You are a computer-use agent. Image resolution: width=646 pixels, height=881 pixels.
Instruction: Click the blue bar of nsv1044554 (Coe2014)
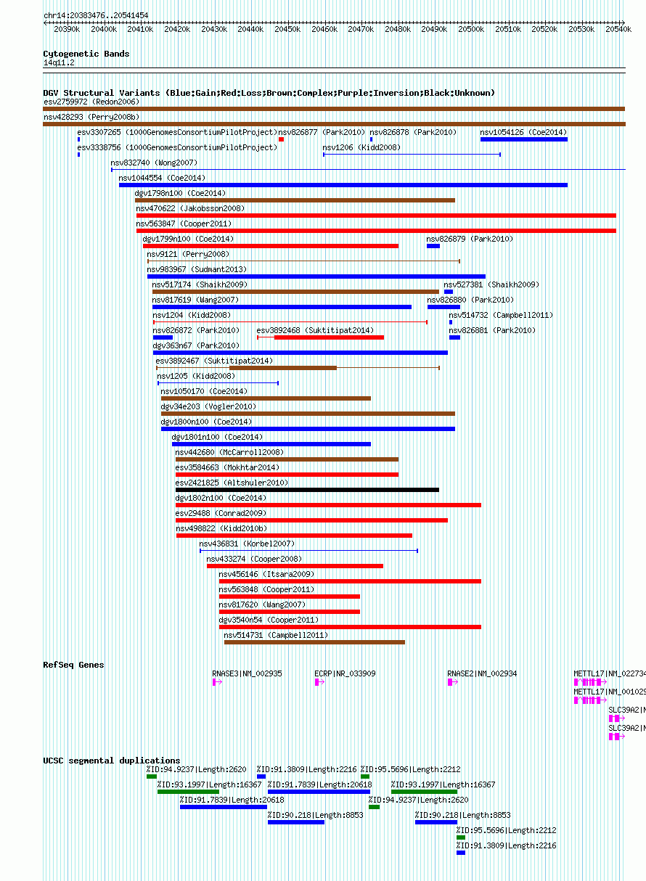[343, 185]
